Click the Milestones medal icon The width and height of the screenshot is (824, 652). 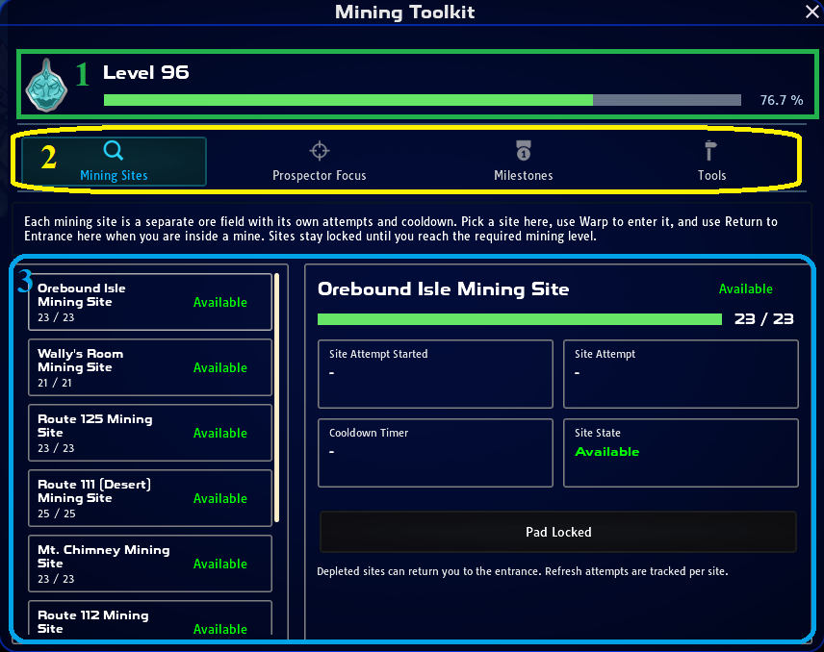524,151
